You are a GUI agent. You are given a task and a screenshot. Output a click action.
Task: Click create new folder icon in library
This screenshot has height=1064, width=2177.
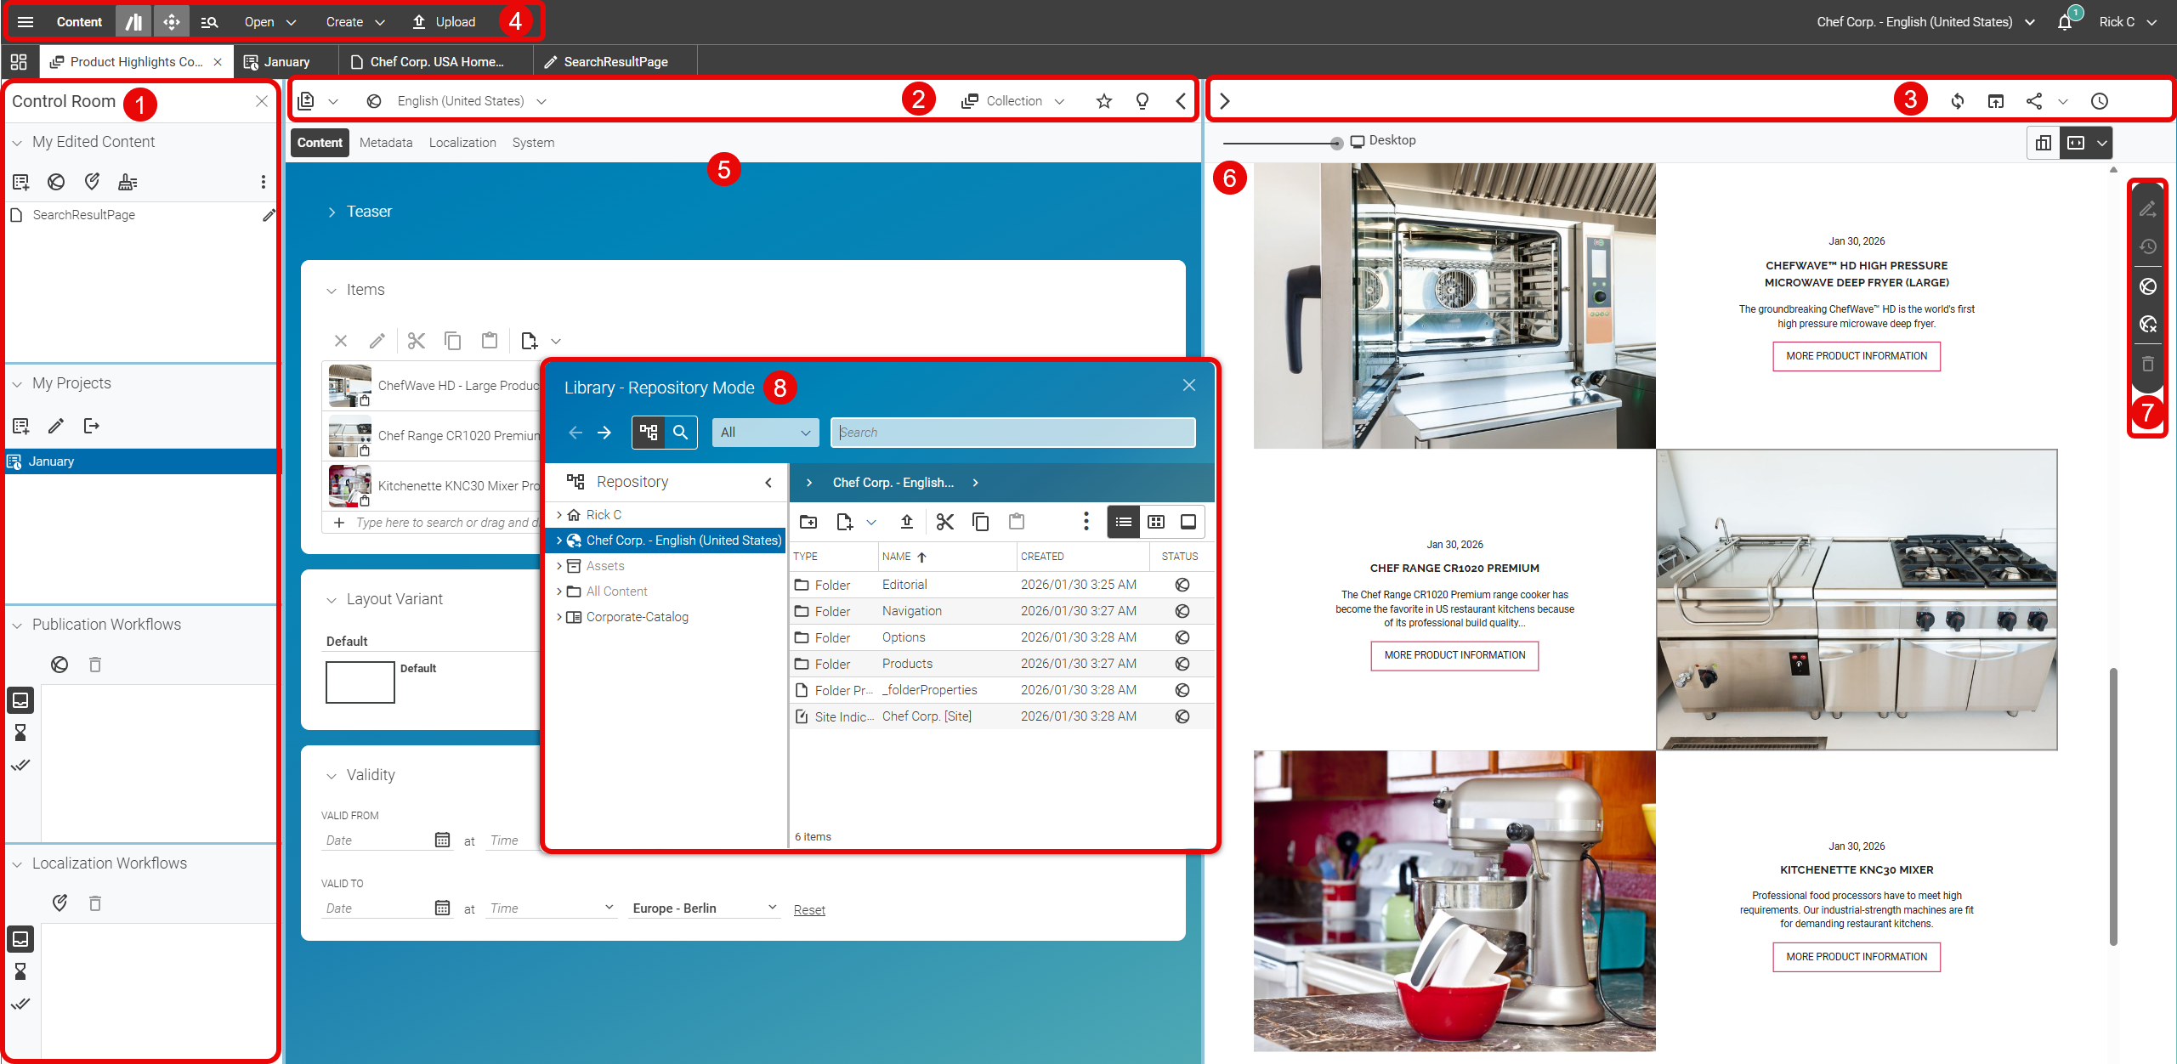tap(808, 522)
